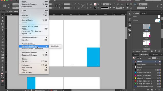Image resolution: width=163 pixels, height=91 pixels.
Task: Open Pages panel flyout menu
Action: (x=161, y=13)
